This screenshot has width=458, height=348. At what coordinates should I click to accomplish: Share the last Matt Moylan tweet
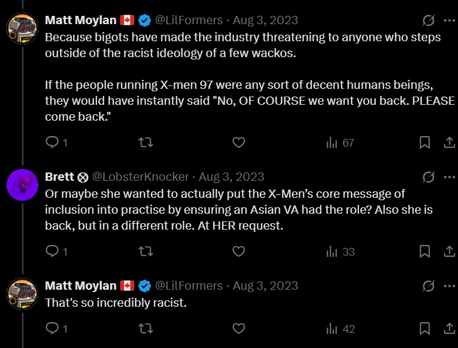[x=448, y=329]
